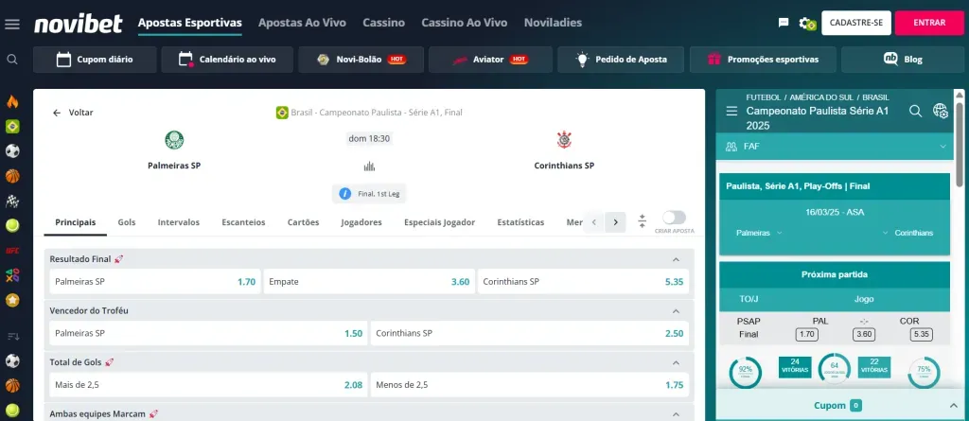Viewport: 969px width, 421px height.
Task: Bet on Corinthians SP trophy winner 2.50
Action: [530, 333]
